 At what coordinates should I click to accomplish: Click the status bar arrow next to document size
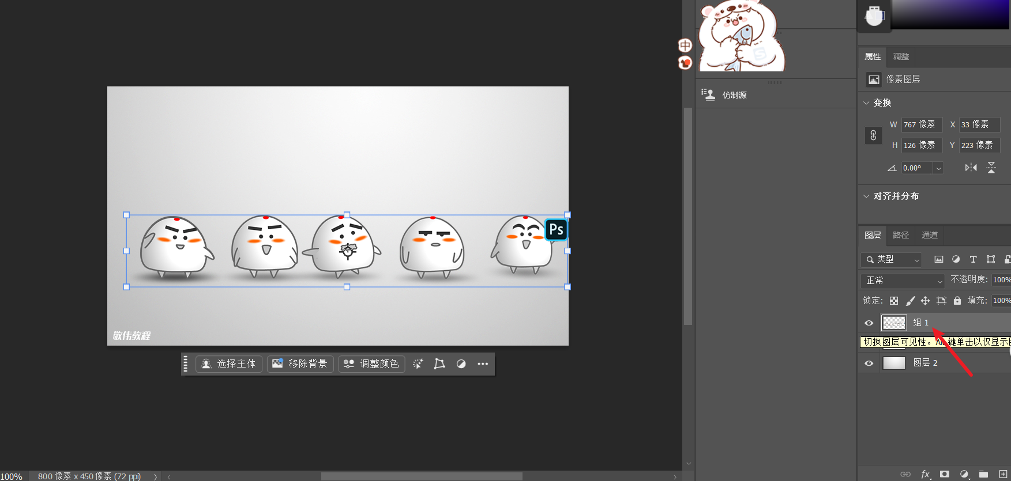[155, 476]
